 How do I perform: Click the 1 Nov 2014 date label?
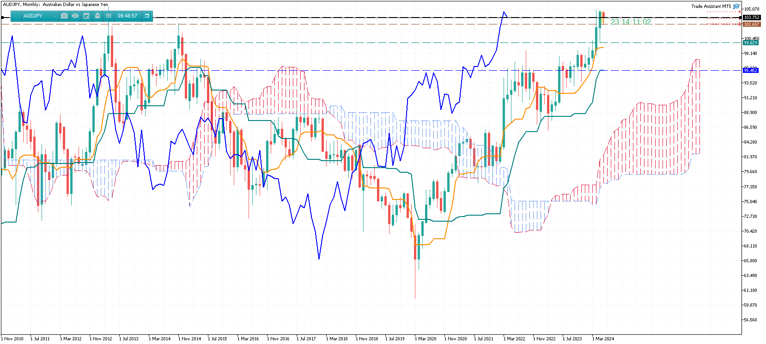point(190,338)
